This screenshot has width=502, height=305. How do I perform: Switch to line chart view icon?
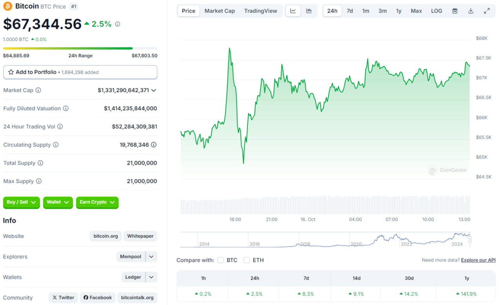point(293,11)
